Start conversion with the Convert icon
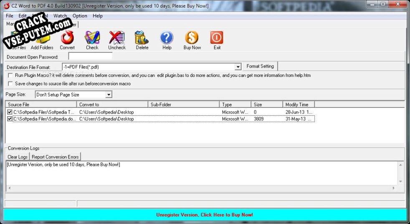Screen dimensions: 410x224 pos(67,40)
